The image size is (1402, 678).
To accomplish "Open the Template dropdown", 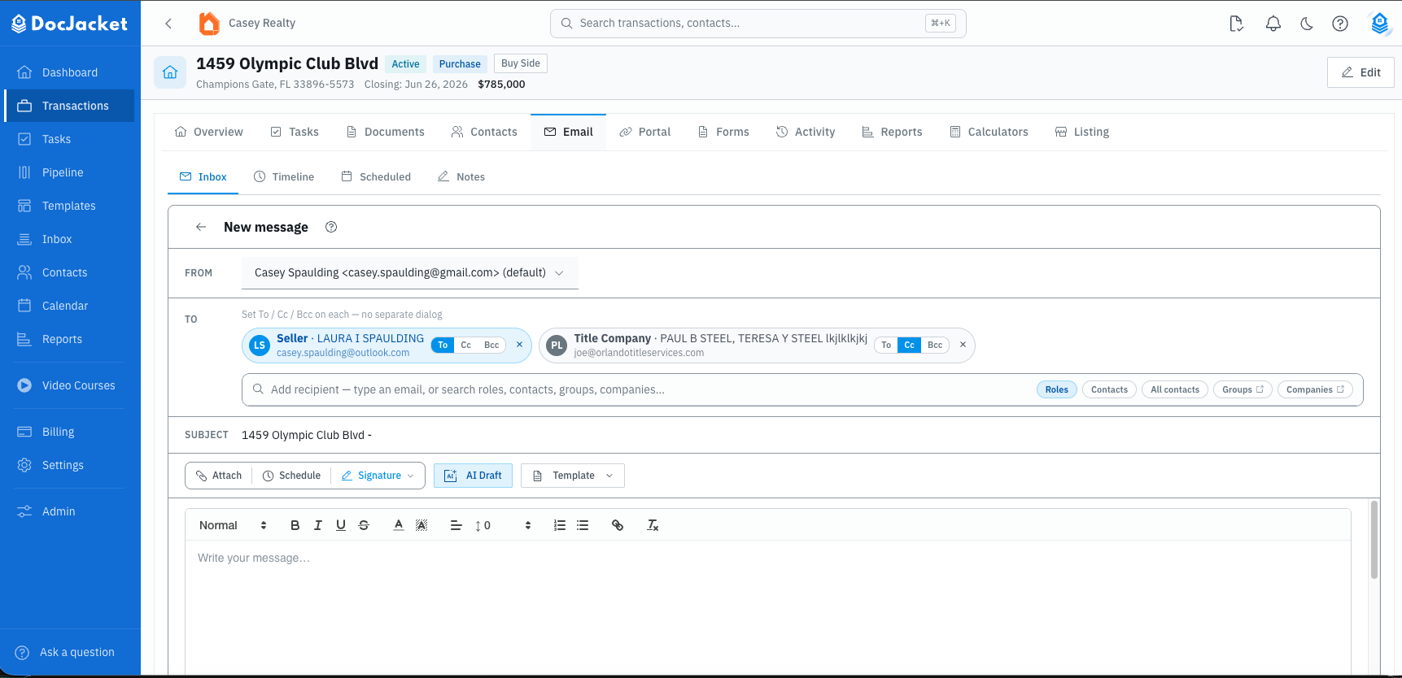I will [x=573, y=476].
